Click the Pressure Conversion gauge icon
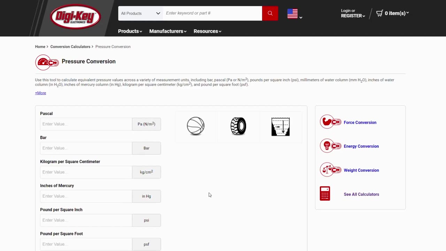The image size is (446, 251). pos(47,62)
